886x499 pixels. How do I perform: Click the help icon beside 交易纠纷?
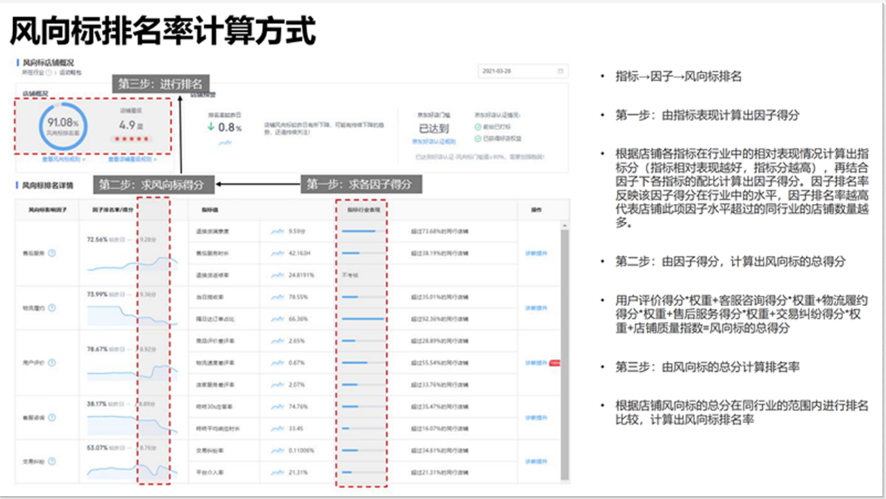pos(53,461)
